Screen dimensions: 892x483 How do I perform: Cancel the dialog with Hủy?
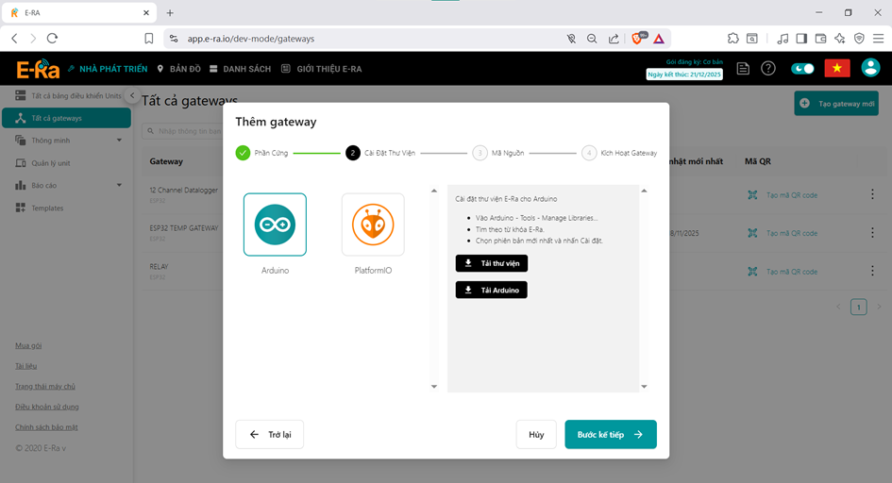pyautogui.click(x=536, y=434)
